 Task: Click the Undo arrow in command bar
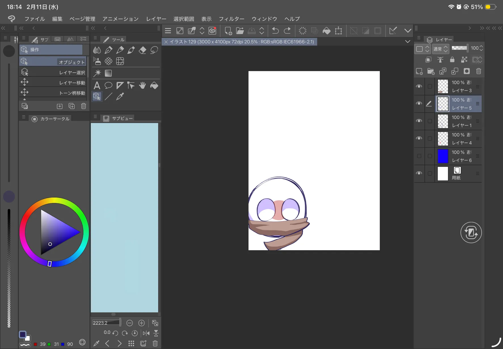pyautogui.click(x=275, y=31)
